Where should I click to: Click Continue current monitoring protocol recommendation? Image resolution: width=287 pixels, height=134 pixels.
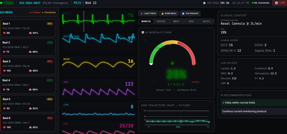tap(254, 111)
